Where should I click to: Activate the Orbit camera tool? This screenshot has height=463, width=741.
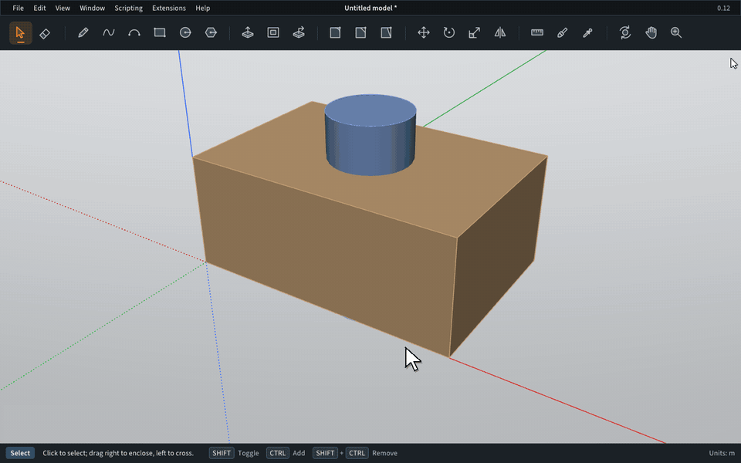[624, 32]
